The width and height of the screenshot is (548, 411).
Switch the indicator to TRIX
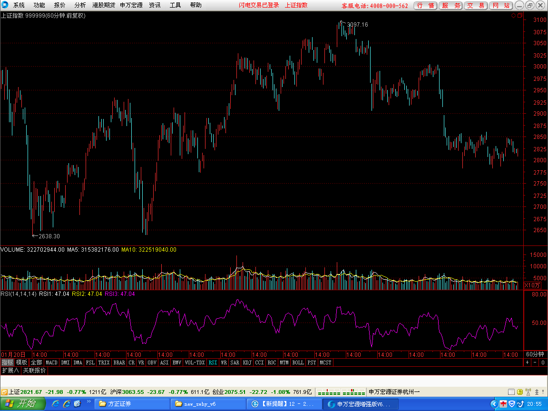[104, 362]
